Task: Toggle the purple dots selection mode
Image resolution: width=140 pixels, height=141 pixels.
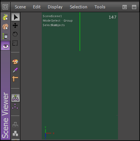Action: pos(15,106)
